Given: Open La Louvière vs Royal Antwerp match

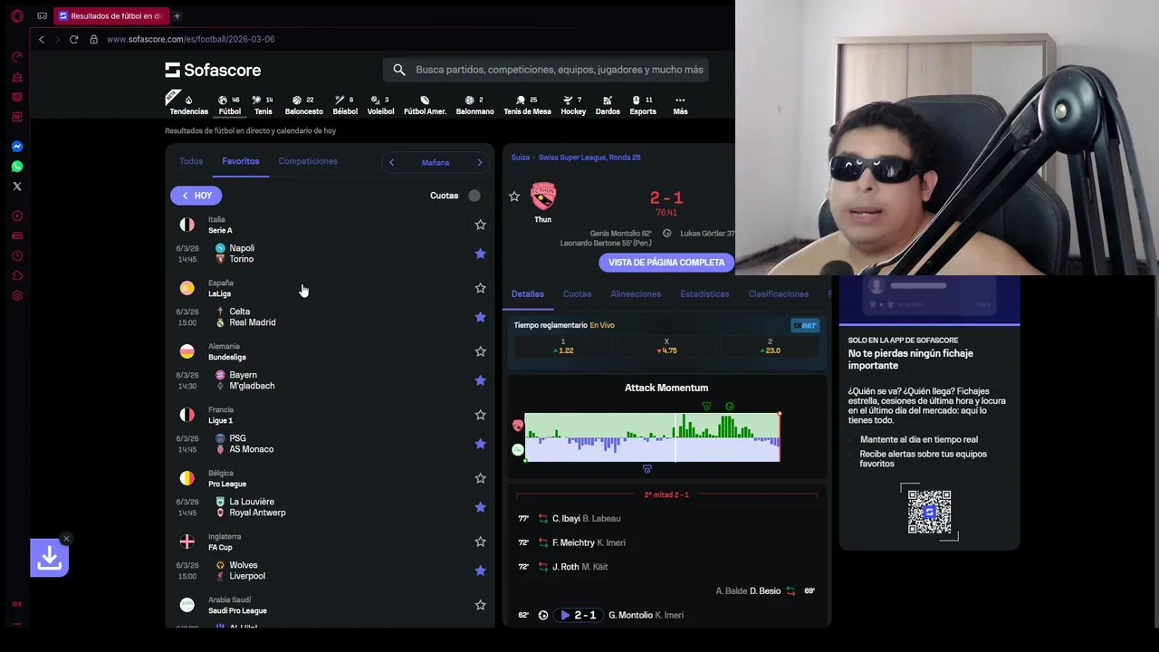Looking at the screenshot, I should [328, 507].
